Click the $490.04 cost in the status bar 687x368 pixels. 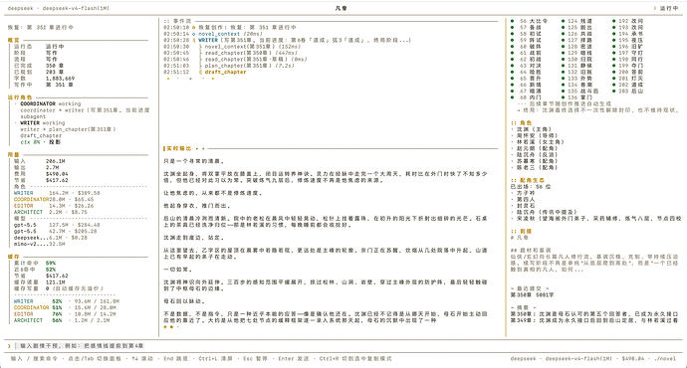[x=632, y=358]
